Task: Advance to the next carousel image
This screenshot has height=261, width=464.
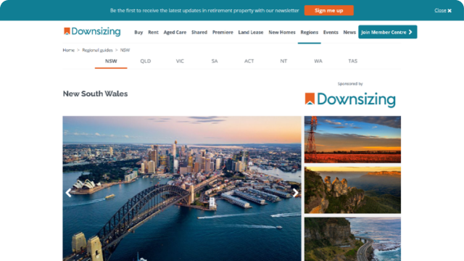Action: pyautogui.click(x=295, y=193)
